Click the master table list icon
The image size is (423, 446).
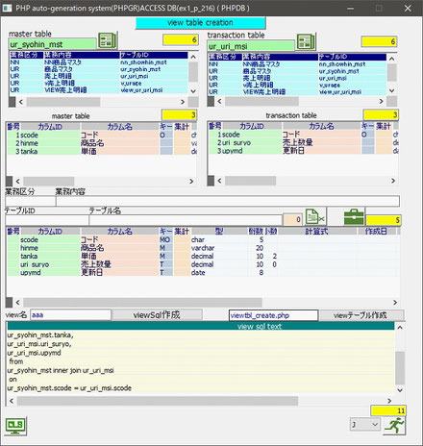(108, 40)
